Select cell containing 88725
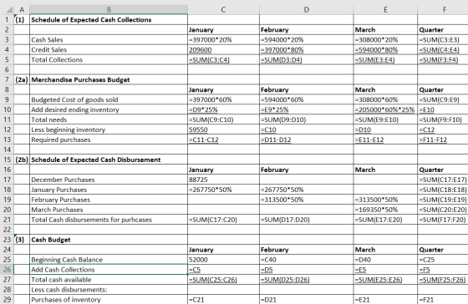Screen dimensions: 468x304 tap(224, 180)
